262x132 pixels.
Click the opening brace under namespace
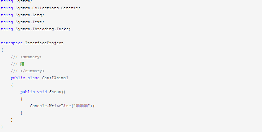click(x=2, y=50)
